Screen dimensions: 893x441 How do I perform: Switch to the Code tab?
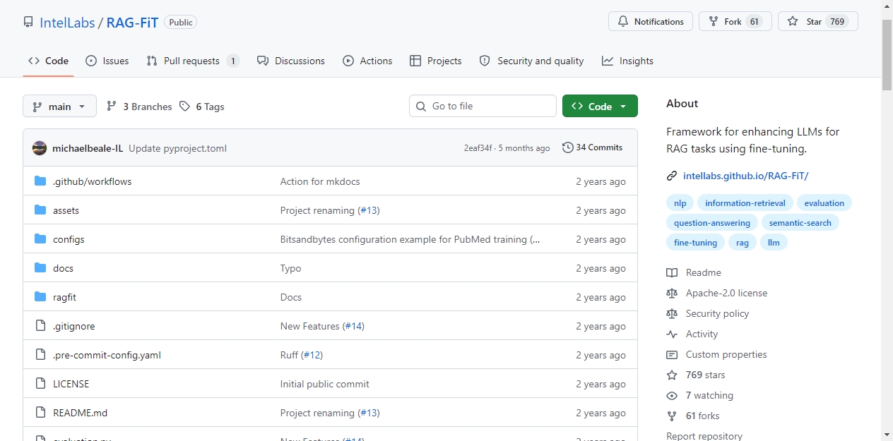pos(48,61)
